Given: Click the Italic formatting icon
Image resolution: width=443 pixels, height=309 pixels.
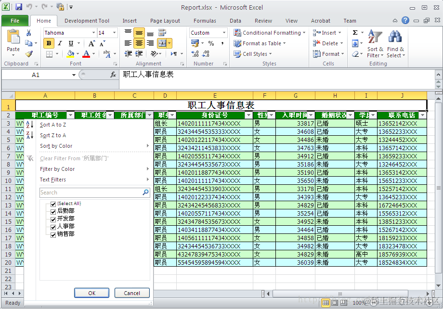Looking at the screenshot, I should pyautogui.click(x=60, y=43).
